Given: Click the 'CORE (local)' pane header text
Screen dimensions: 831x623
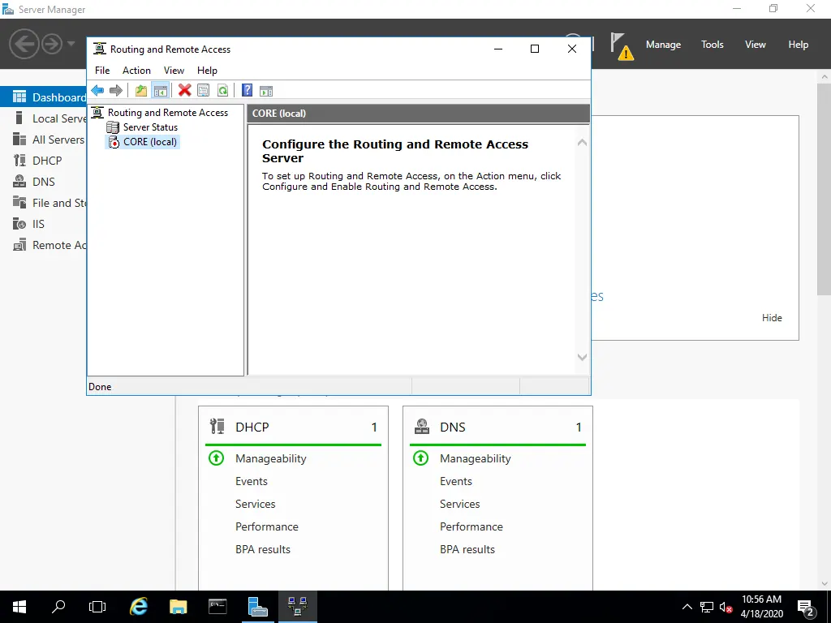Looking at the screenshot, I should [279, 114].
